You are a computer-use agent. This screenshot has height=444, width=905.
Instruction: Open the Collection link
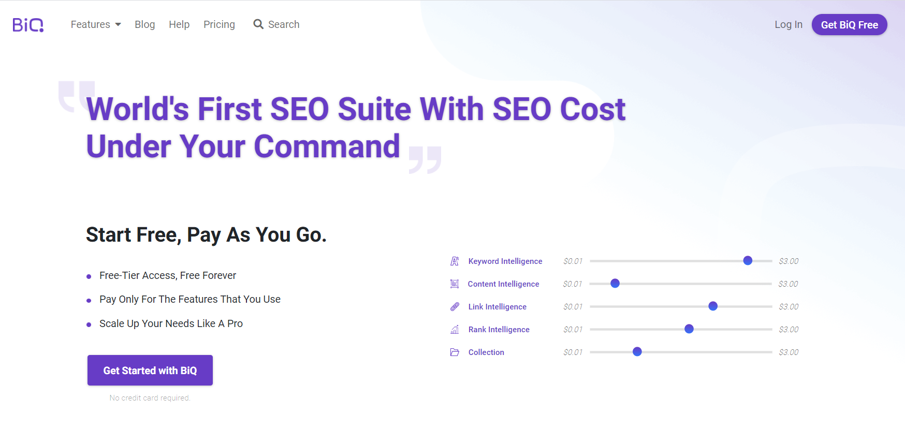486,352
